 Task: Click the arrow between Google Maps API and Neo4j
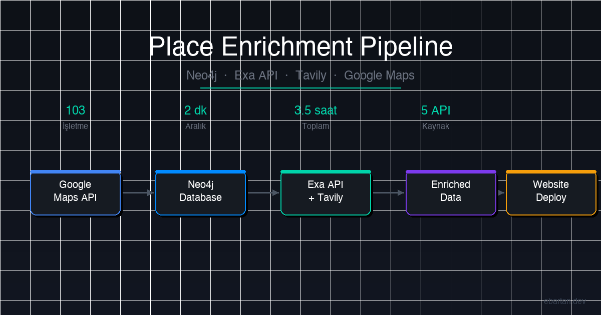click(x=138, y=192)
